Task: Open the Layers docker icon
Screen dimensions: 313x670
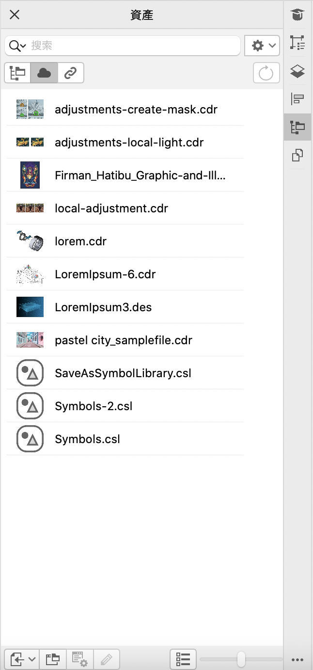Action: 297,71
